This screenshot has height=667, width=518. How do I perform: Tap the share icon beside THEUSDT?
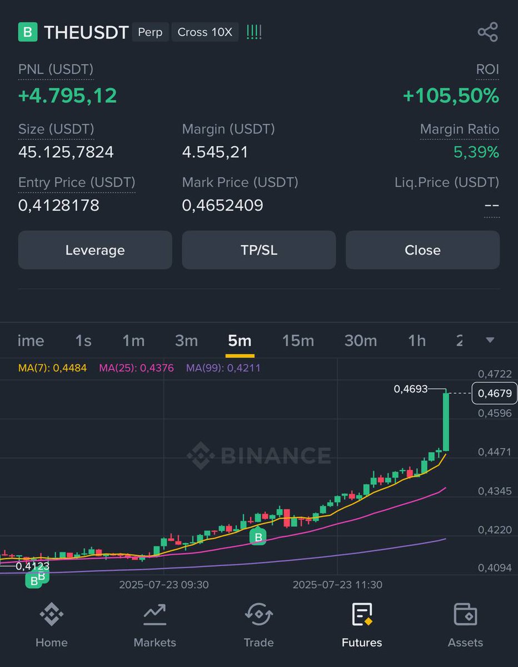point(487,32)
